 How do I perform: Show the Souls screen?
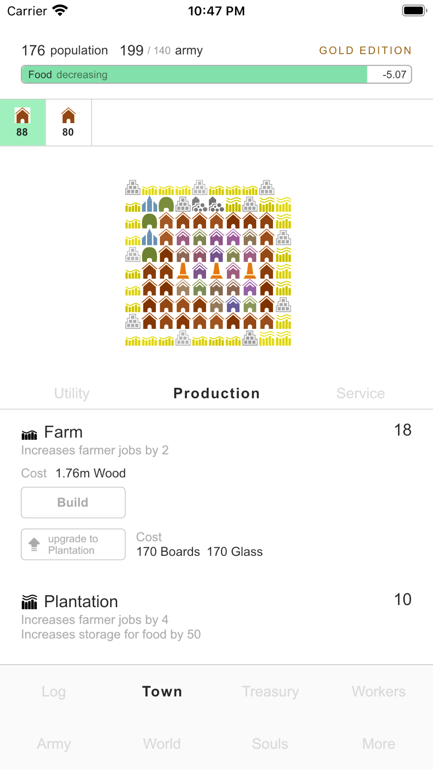pyautogui.click(x=270, y=744)
